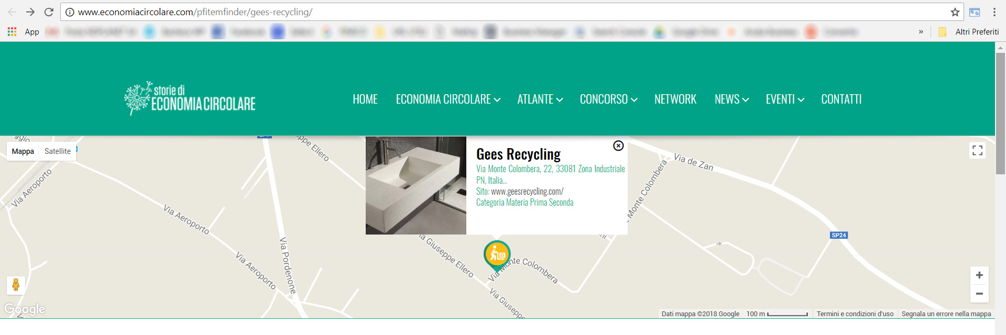
Task: Bookmark this page with the star icon
Action: pos(955,12)
